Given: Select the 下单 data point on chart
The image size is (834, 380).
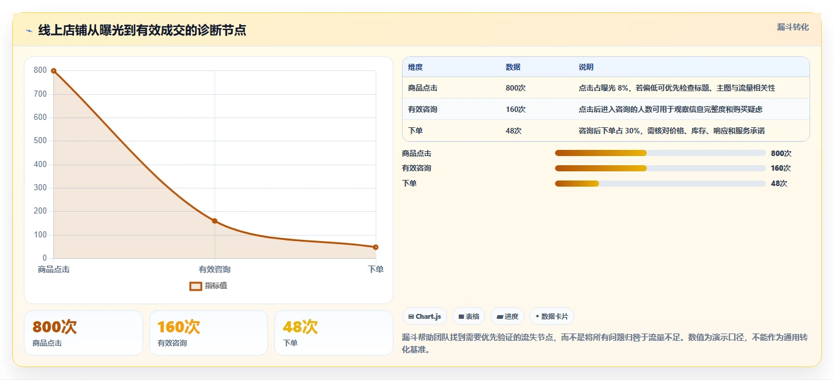Looking at the screenshot, I should point(376,247).
